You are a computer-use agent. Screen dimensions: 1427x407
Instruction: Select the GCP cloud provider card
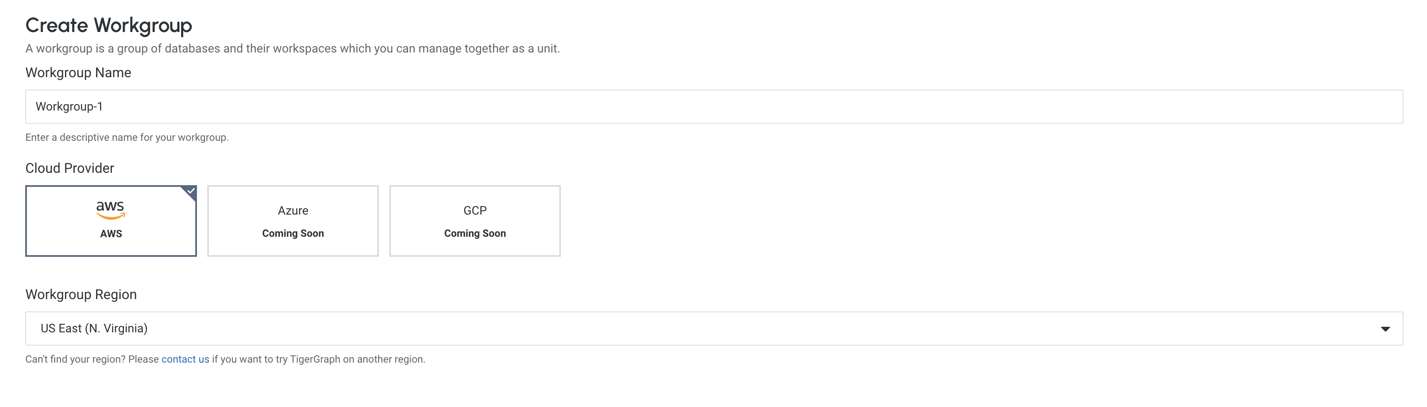pyautogui.click(x=475, y=220)
